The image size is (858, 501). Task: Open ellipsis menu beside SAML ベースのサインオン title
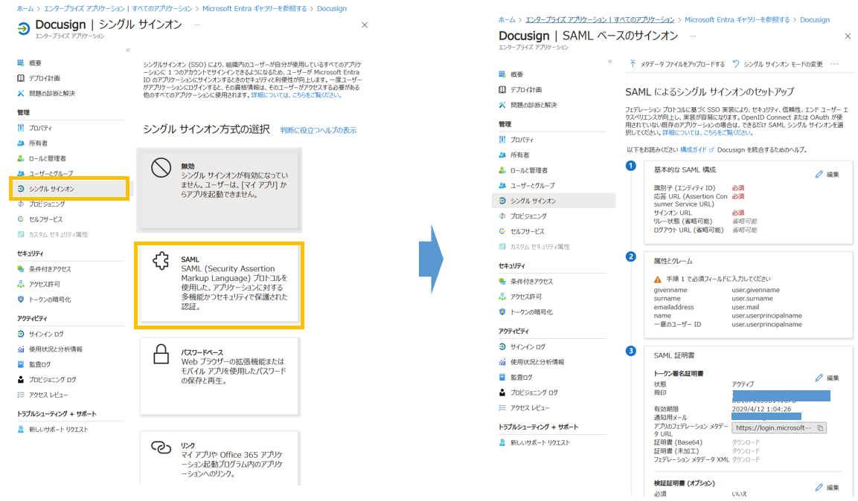point(693,36)
